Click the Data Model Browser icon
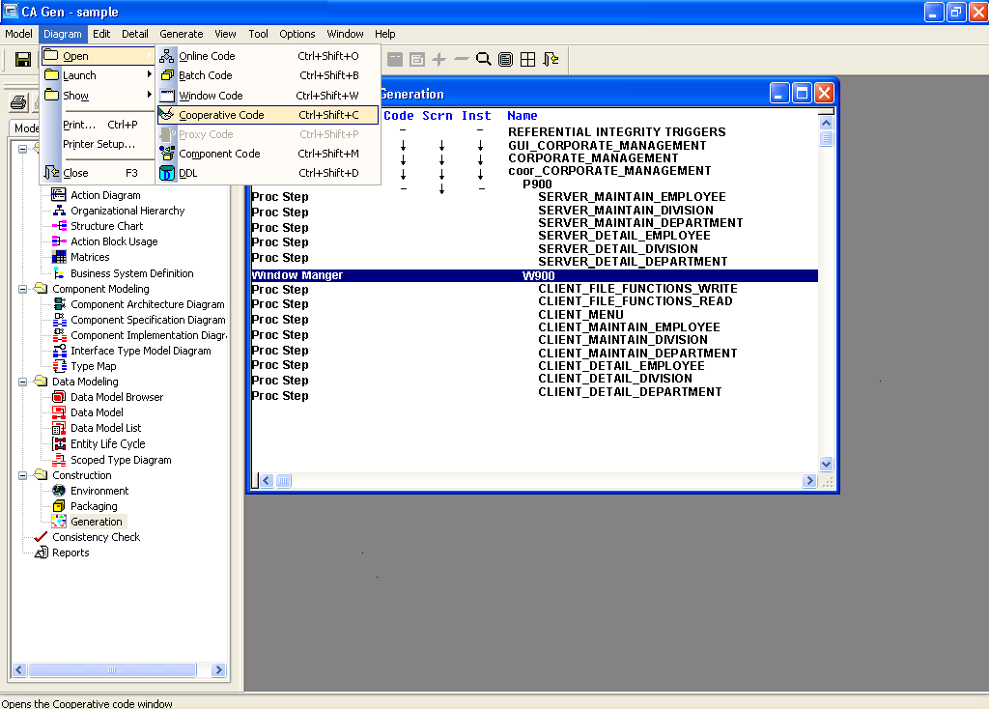This screenshot has width=989, height=709. pyautogui.click(x=59, y=397)
